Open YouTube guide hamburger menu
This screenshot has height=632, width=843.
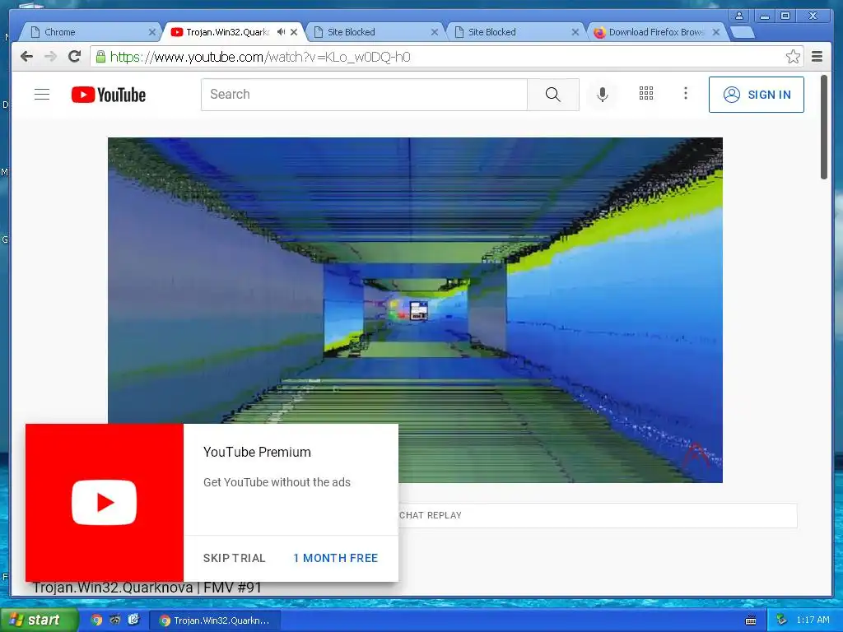coord(42,95)
